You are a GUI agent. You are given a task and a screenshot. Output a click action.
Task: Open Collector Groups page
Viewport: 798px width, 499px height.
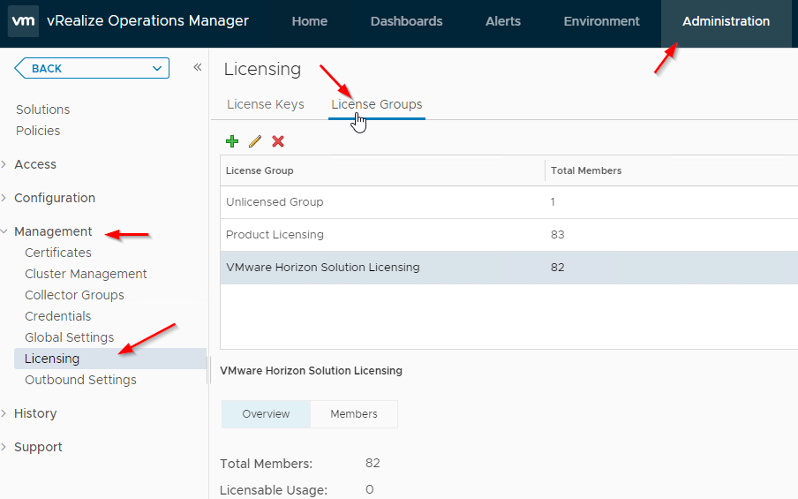74,295
